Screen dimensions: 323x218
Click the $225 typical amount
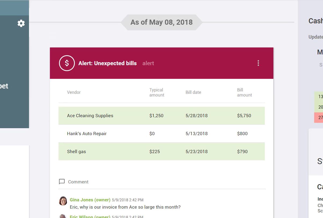155,152
